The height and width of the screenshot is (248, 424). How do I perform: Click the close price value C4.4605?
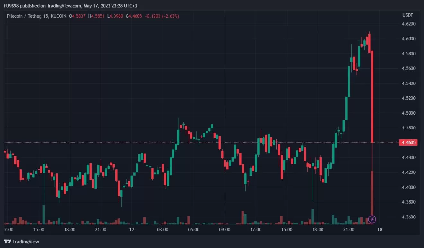(135, 16)
